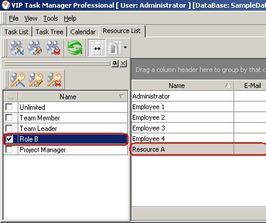Click the resource Name ascending sort arrow

[x=228, y=86]
